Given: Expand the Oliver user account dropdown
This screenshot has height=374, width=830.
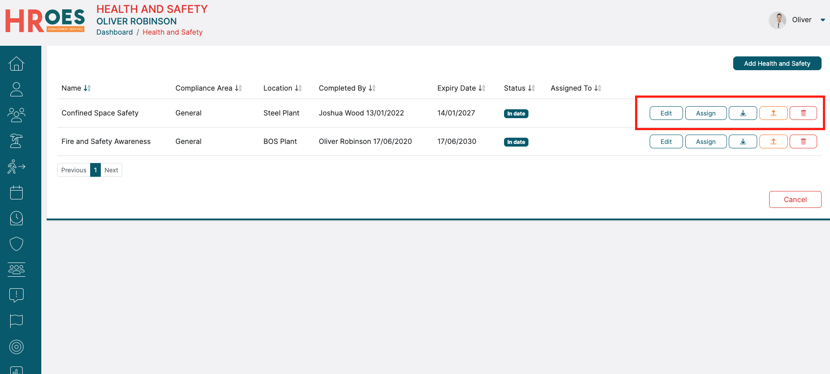Looking at the screenshot, I should click(x=822, y=20).
